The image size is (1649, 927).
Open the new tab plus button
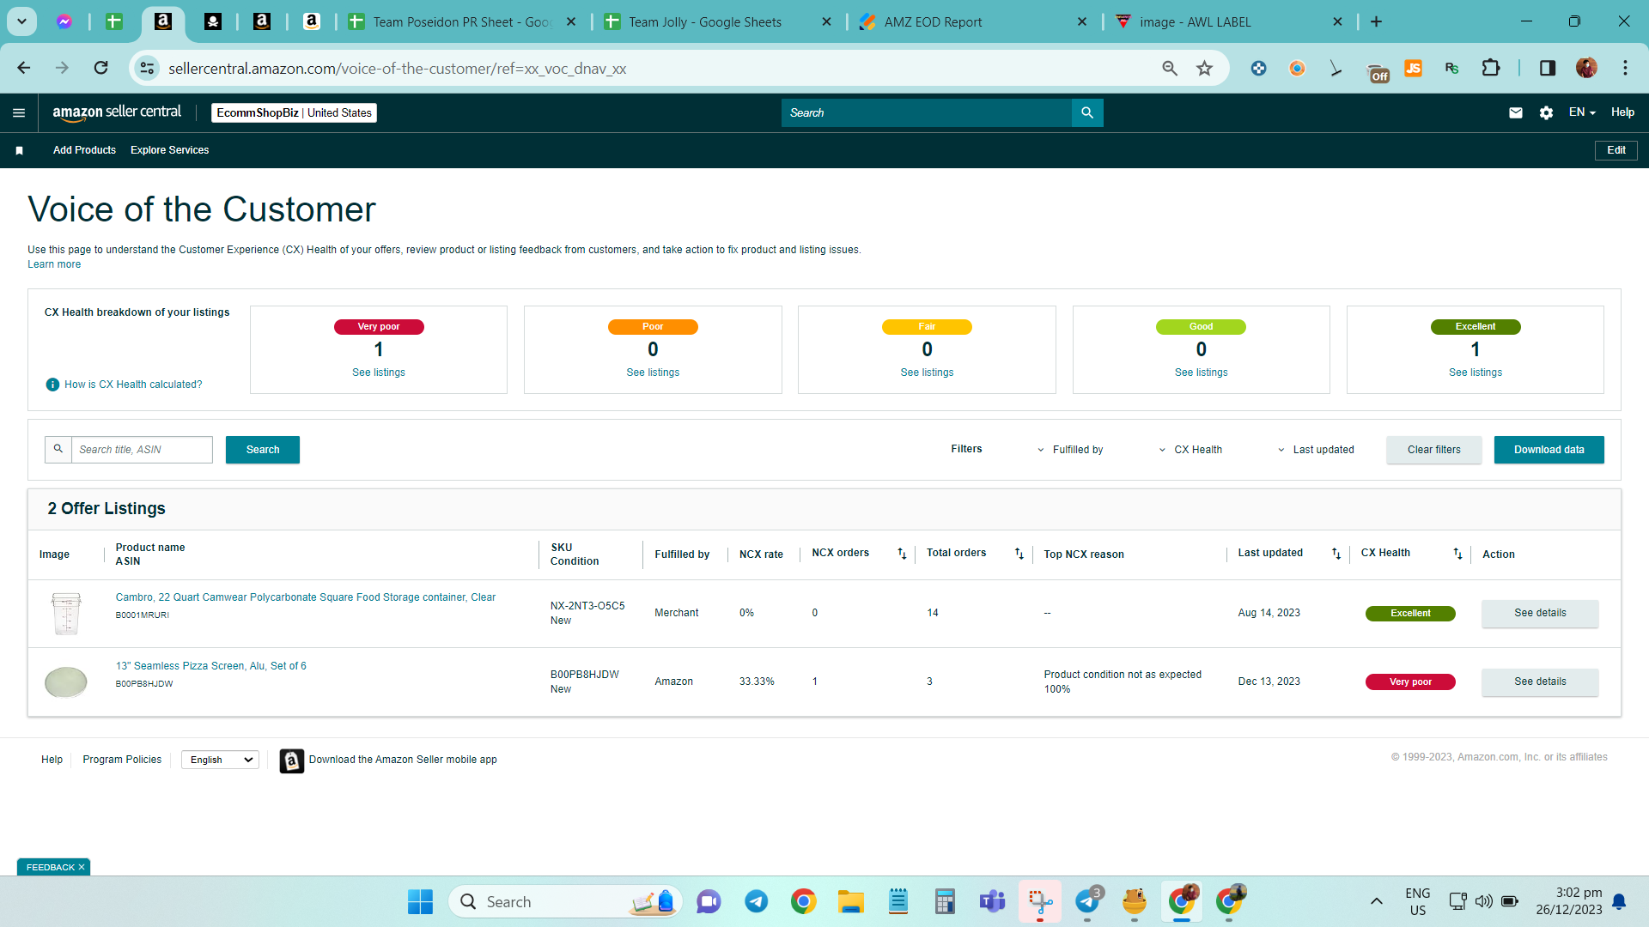click(x=1376, y=21)
